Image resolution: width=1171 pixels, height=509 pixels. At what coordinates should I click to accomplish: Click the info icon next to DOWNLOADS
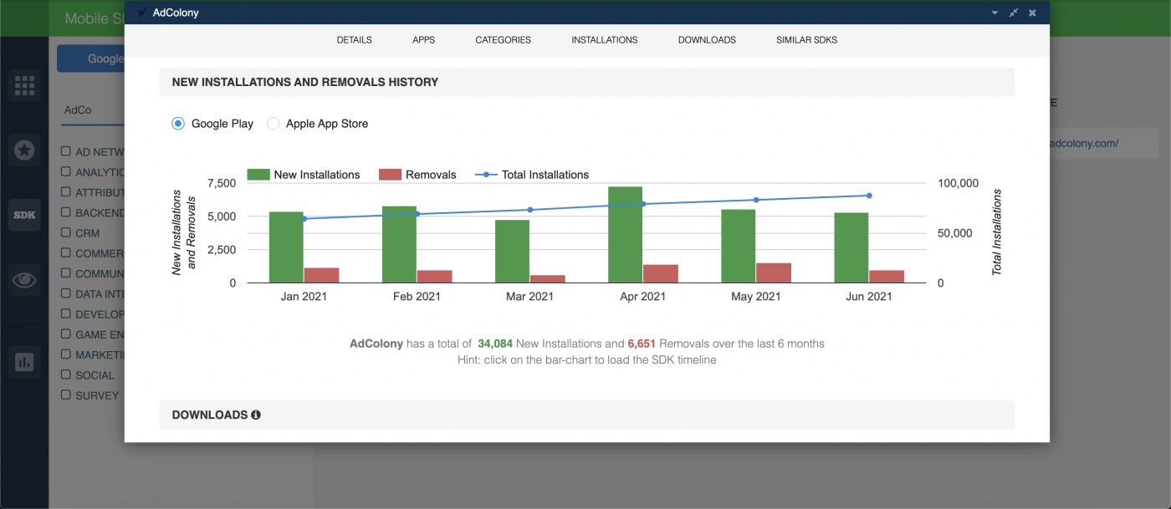(x=256, y=415)
